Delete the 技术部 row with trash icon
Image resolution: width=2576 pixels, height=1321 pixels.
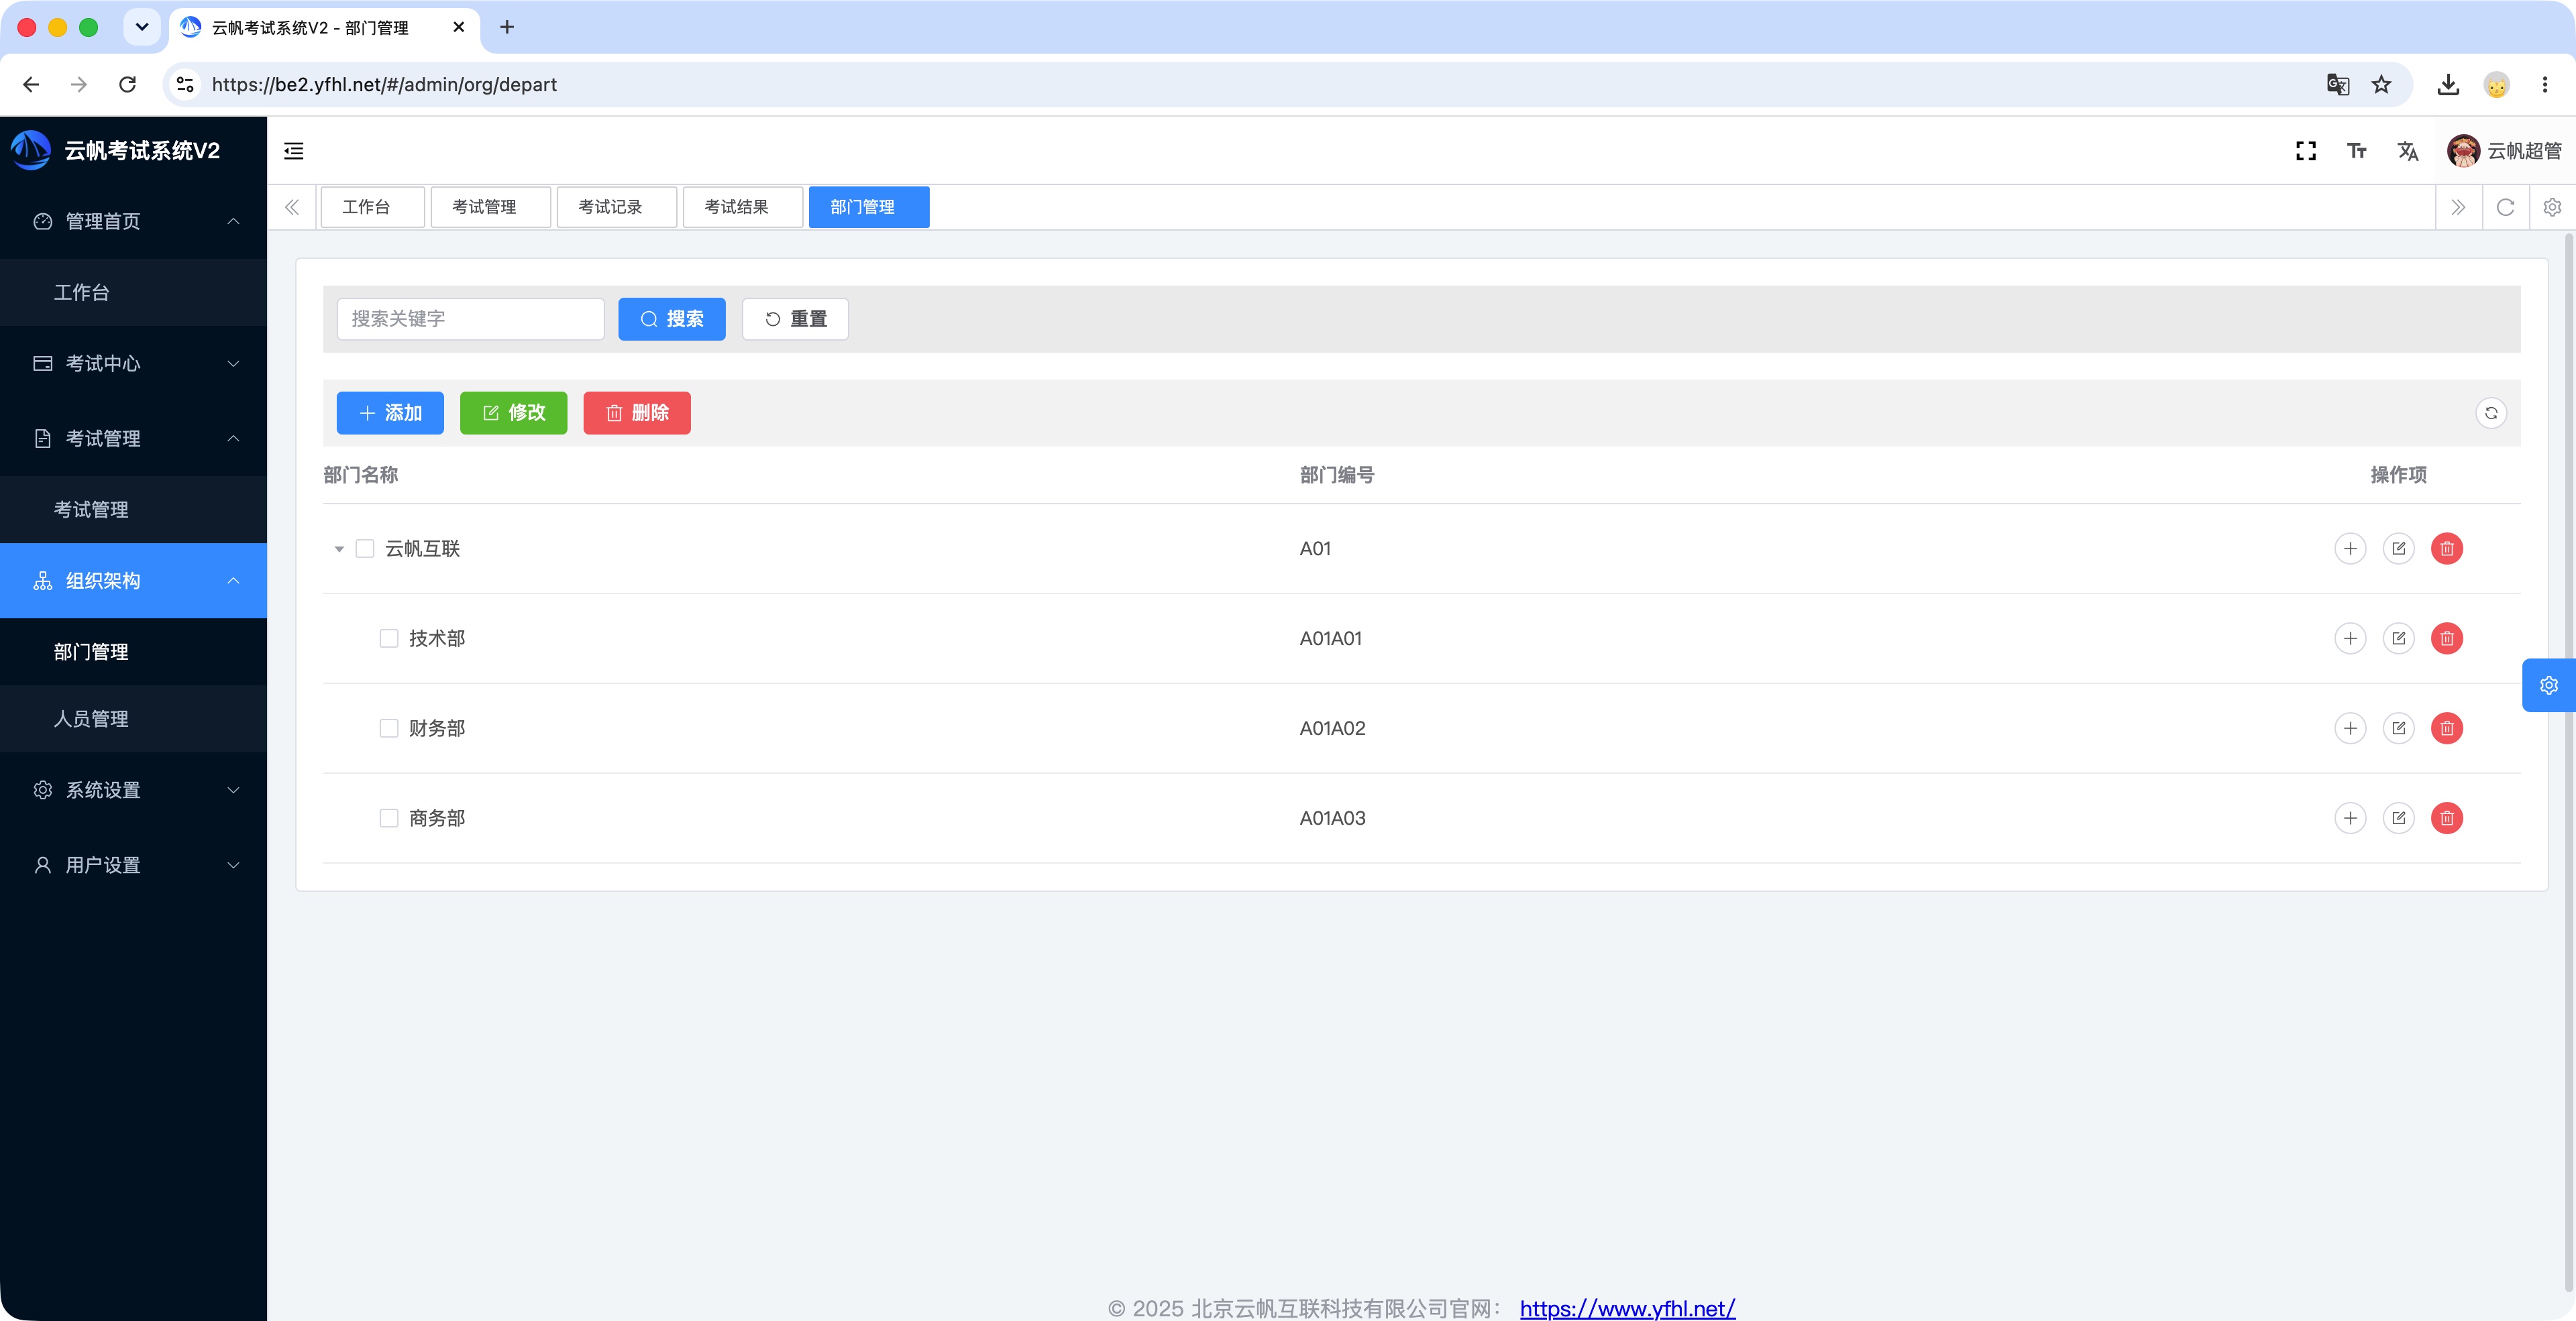(2447, 638)
